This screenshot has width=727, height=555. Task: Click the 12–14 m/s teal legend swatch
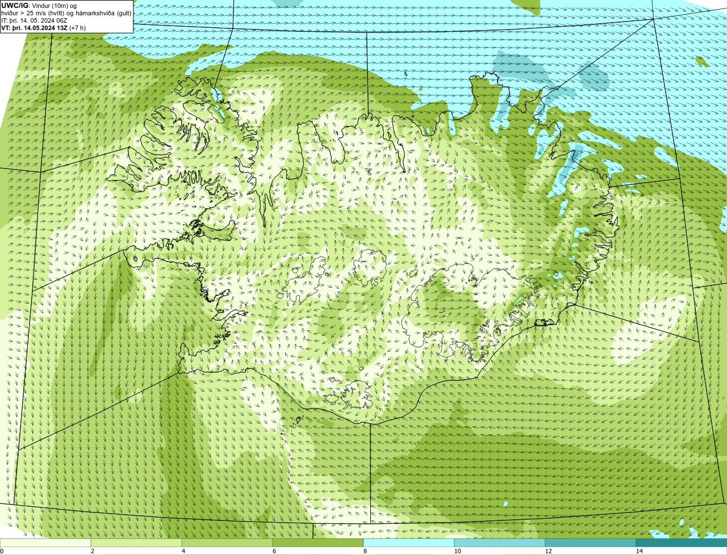point(591,543)
